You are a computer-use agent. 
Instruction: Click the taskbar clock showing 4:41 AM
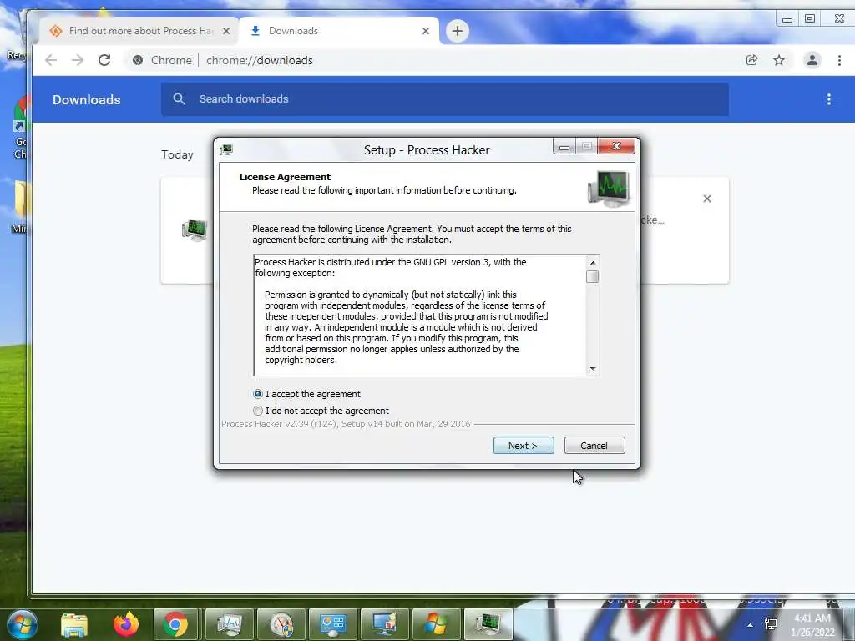pos(812,625)
